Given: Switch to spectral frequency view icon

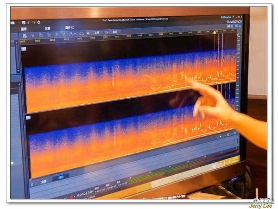Looking at the screenshot, I should (x=240, y=26).
